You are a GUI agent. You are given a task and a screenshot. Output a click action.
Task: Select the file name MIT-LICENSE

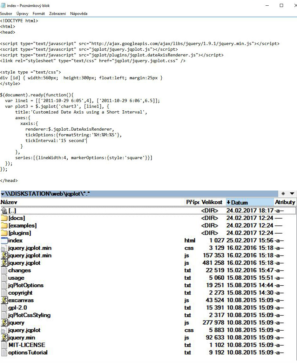click(27, 345)
